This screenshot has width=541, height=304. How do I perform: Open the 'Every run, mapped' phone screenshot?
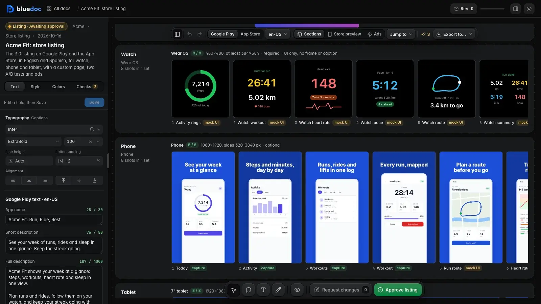pos(404,207)
